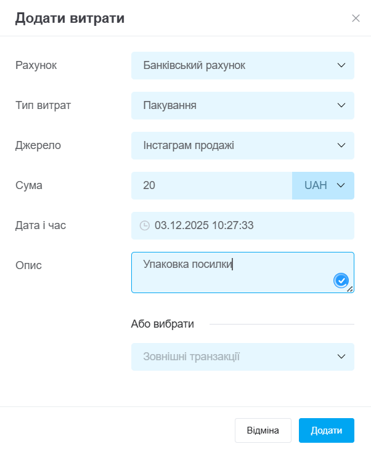Click the chevron in Зовнішні транзакції field

coord(342,357)
